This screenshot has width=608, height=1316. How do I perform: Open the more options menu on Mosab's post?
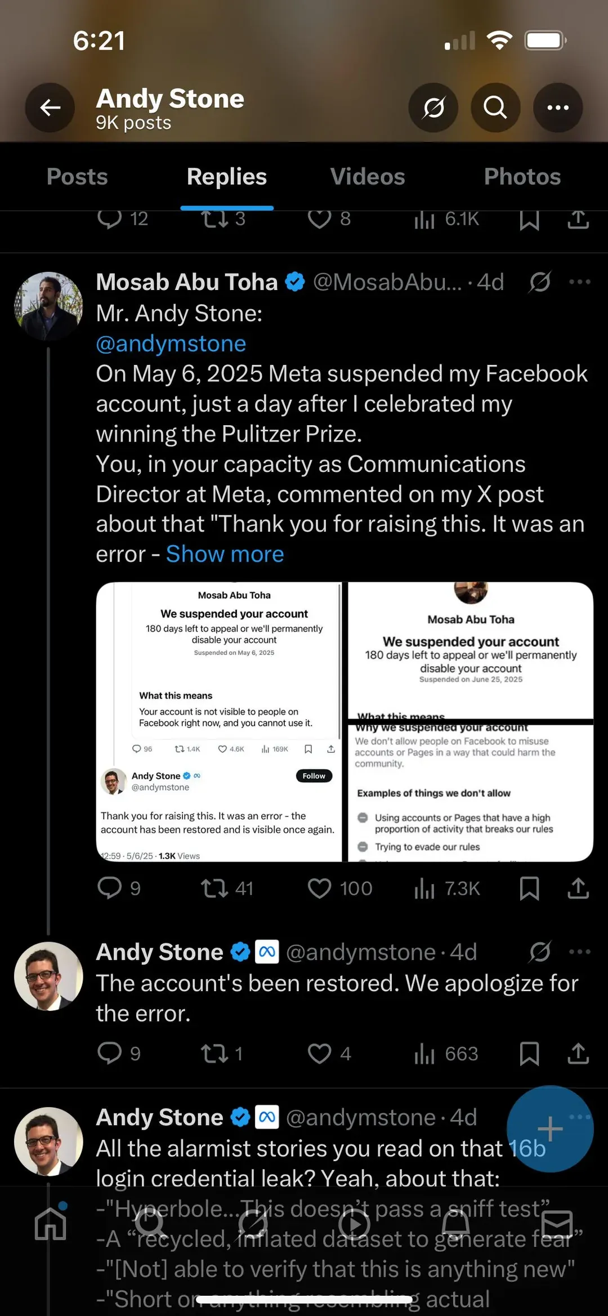click(579, 282)
